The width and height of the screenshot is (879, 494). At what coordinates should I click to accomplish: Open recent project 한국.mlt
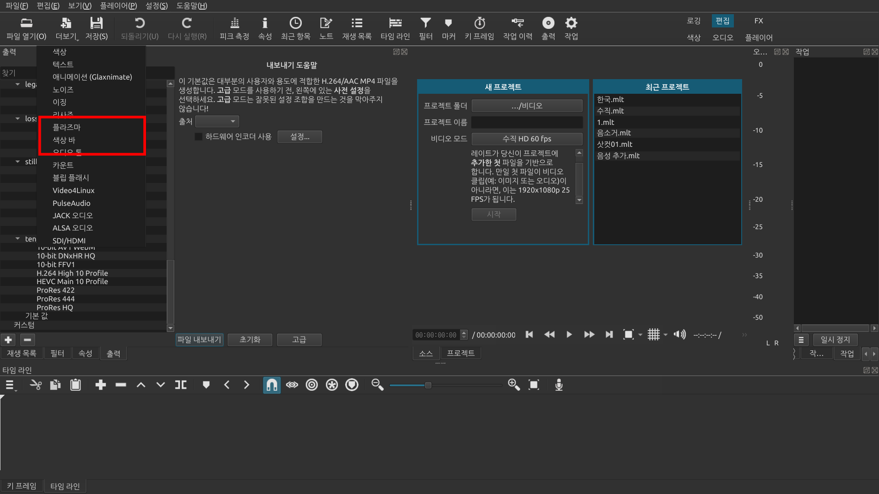point(610,99)
